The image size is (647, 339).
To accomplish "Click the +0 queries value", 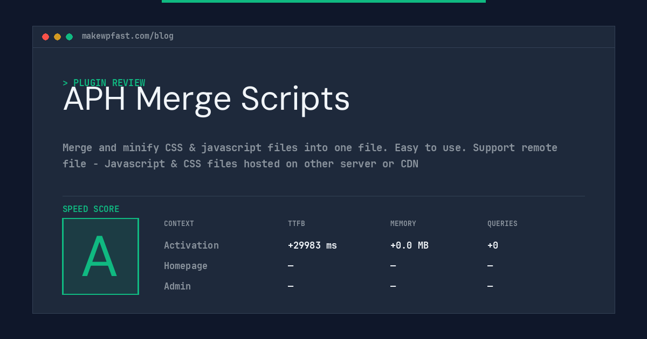I will (x=493, y=245).
